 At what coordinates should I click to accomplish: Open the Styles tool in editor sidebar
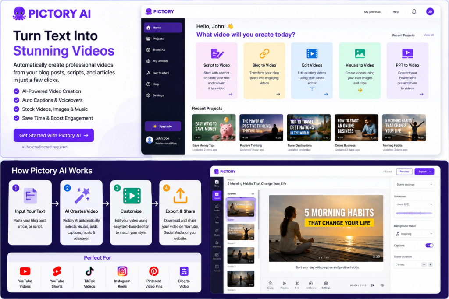[217, 232]
